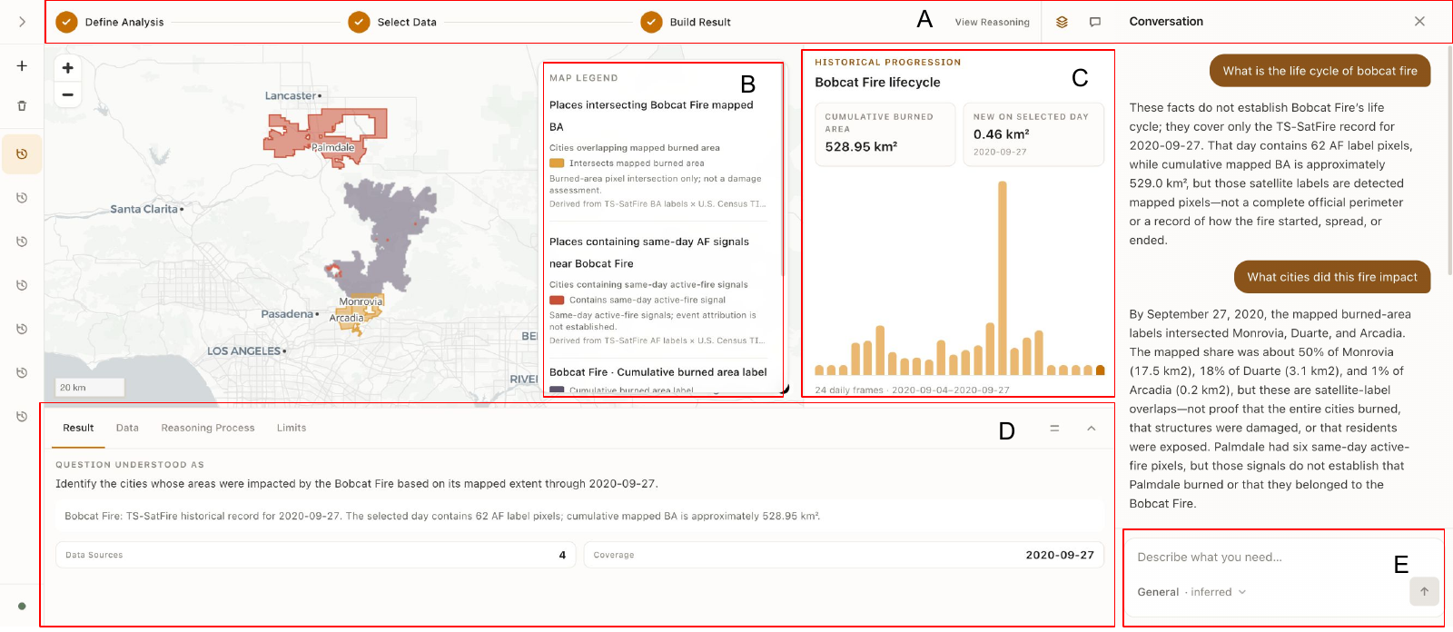Image resolution: width=1453 pixels, height=632 pixels.
Task: Click the small red active-fire outline near Monrovia
Action: click(x=333, y=270)
